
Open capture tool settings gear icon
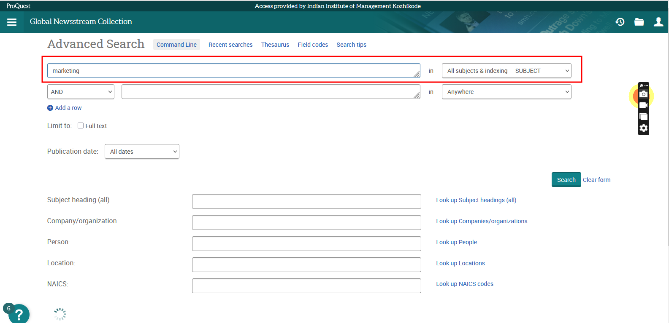pos(643,128)
